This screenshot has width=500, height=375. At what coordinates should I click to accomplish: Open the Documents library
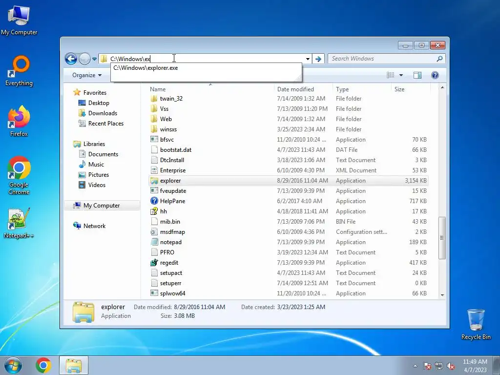(103, 154)
